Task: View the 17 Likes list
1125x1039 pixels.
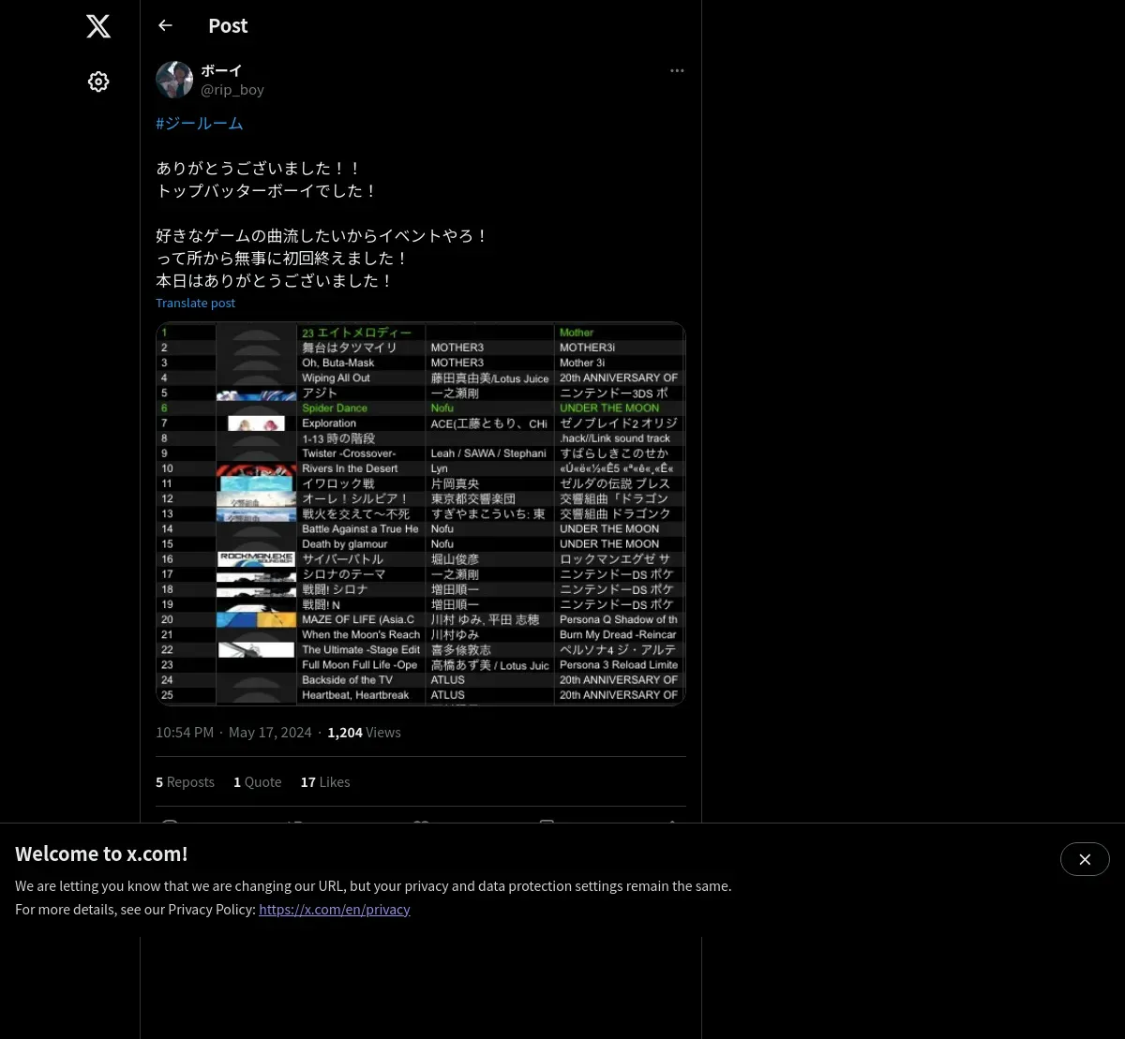Action: point(325,782)
